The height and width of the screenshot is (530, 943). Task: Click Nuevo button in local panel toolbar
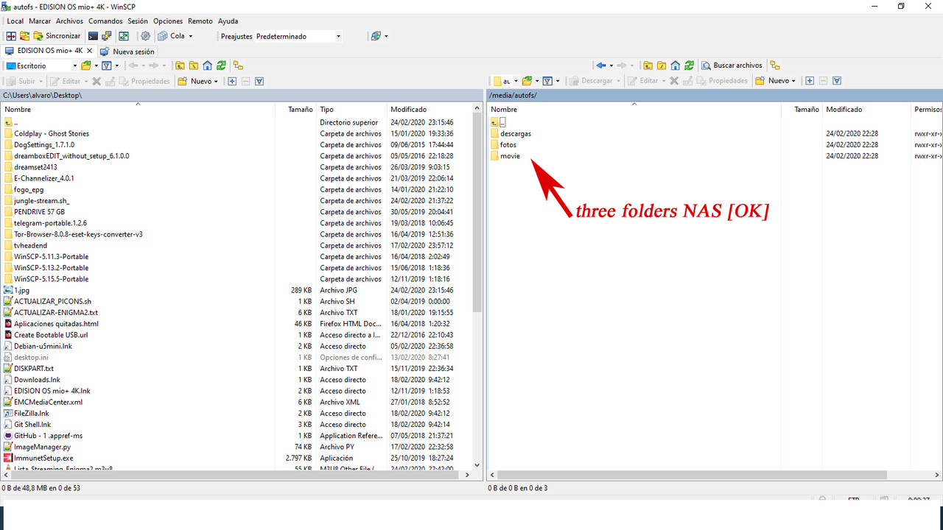point(194,81)
